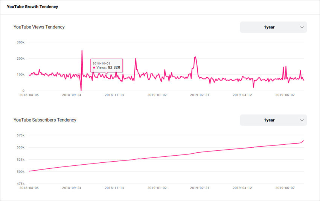Click the views dip near 2019-04-12
The image size is (320, 201).
[253, 87]
